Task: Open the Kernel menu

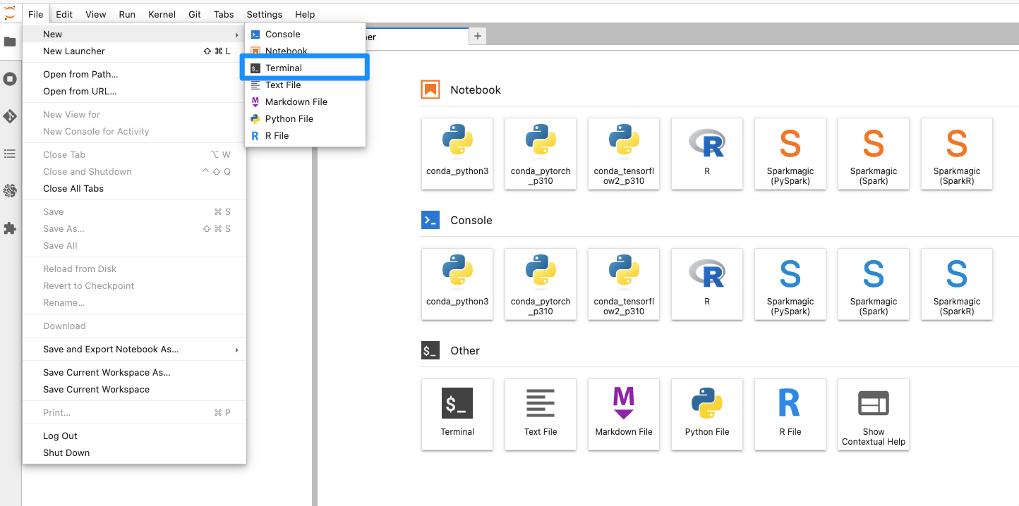Action: 162,14
